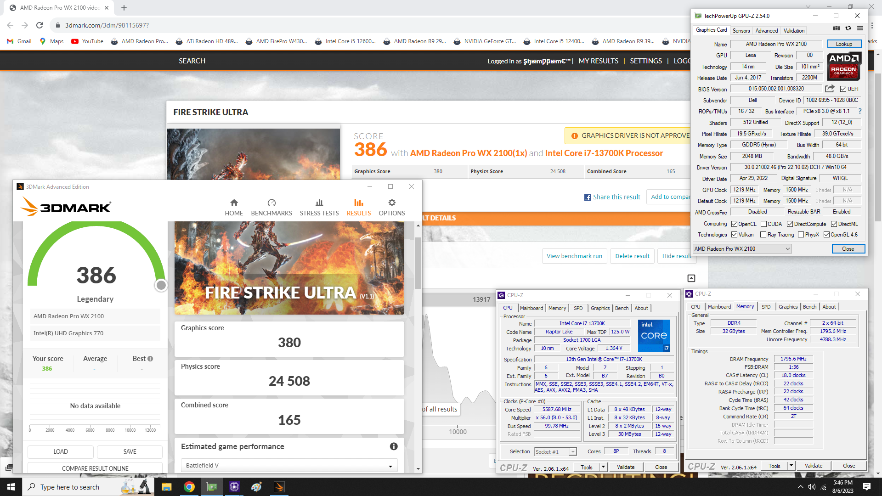This screenshot has height=496, width=882.
Task: Open the Windows Start menu
Action: (x=11, y=487)
